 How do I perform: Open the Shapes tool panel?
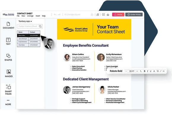pyautogui.click(x=8, y=57)
